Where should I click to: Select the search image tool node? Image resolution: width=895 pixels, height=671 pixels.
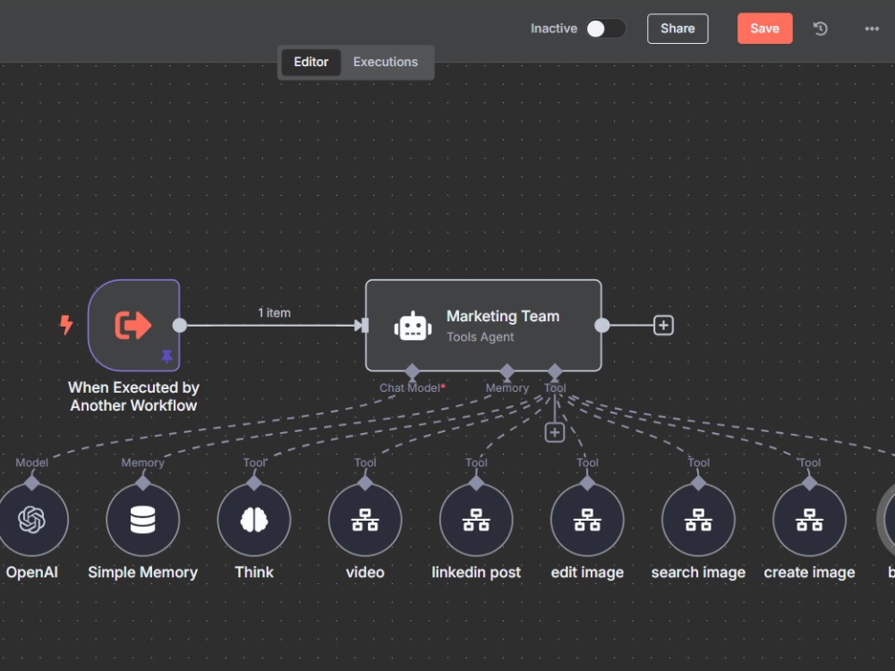(x=699, y=520)
